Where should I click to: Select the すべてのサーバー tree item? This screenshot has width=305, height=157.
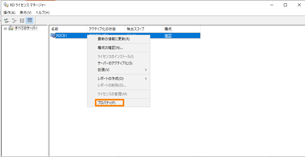[26, 28]
